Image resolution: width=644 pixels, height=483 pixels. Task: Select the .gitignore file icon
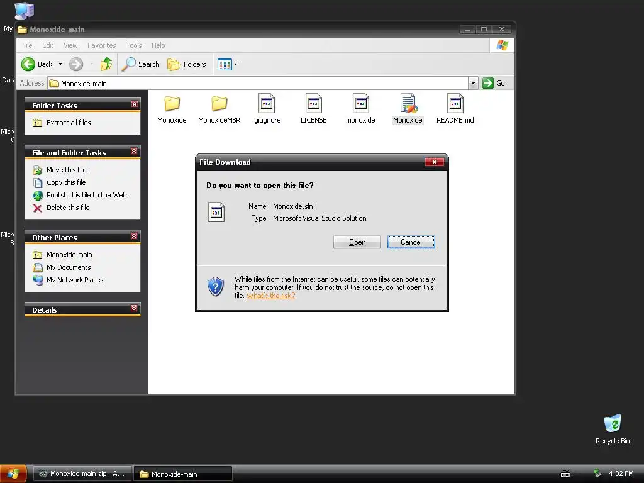(x=266, y=104)
